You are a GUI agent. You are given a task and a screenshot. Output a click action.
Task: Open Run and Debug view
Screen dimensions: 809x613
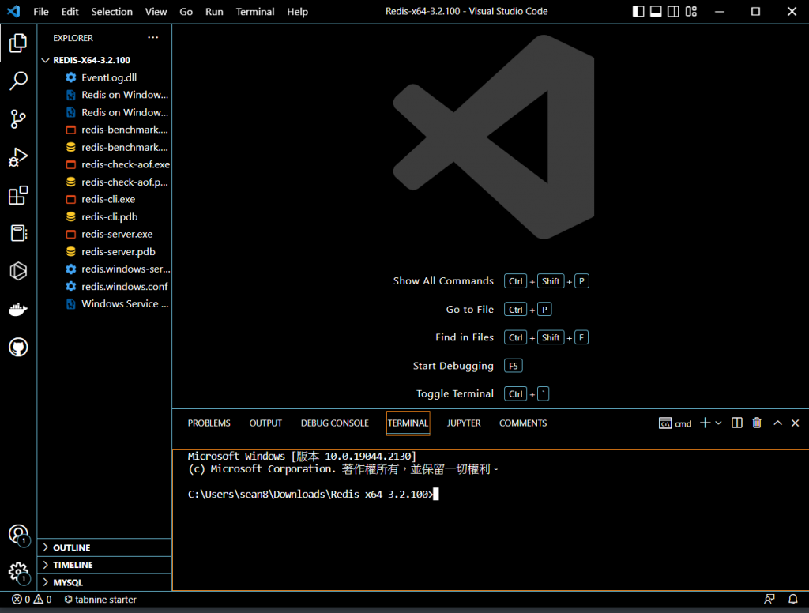pyautogui.click(x=18, y=157)
